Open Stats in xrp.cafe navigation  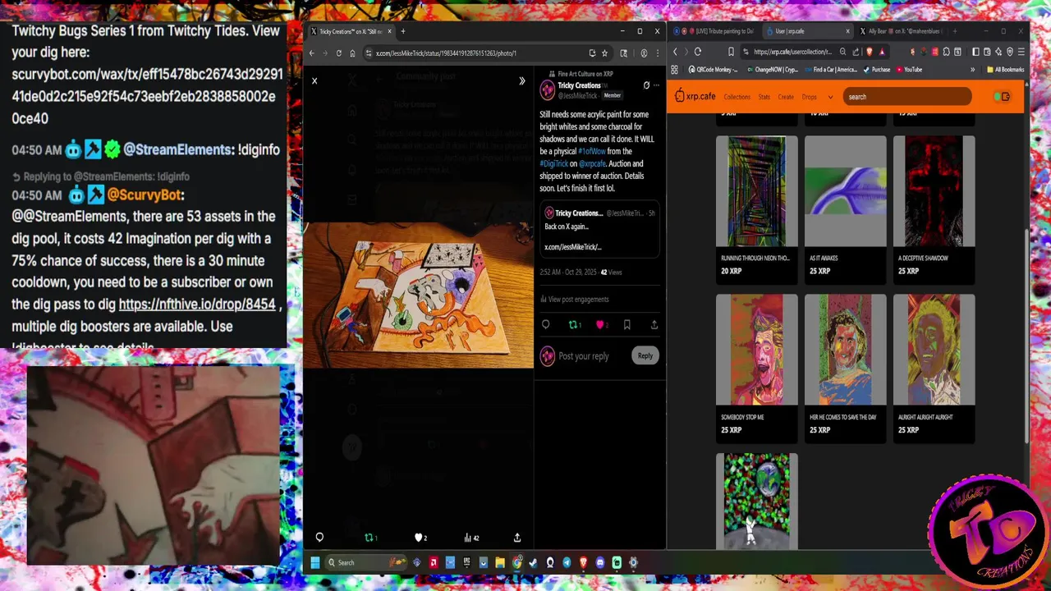click(764, 97)
